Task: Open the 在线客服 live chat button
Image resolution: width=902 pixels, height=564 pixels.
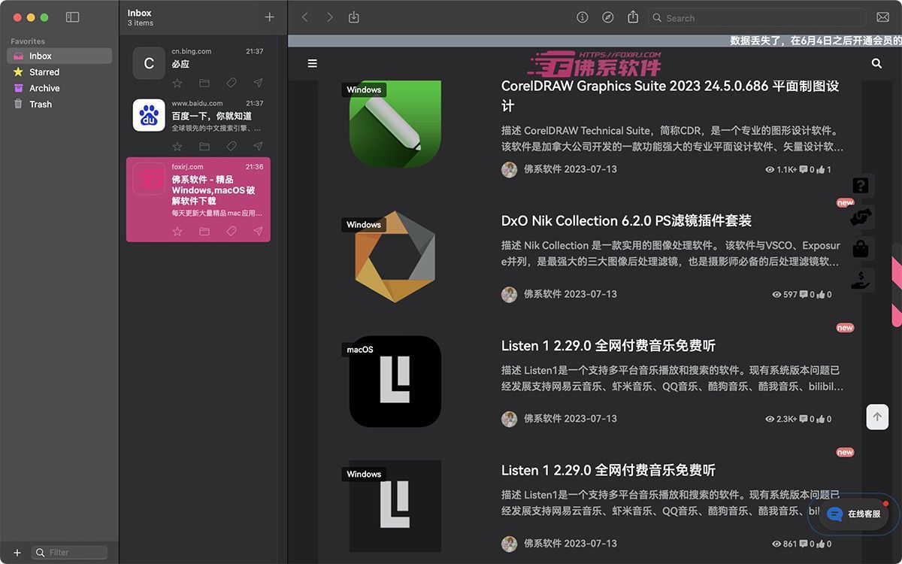Action: (x=852, y=514)
